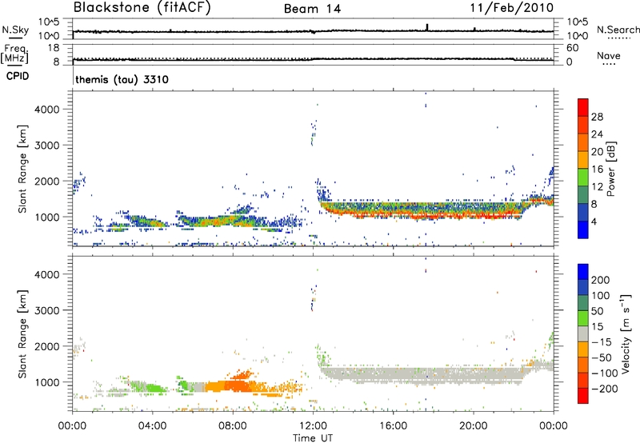Viewport: 640px width, 443px height.
Task: Click the 'N.Search' legend label
Action: pos(618,30)
